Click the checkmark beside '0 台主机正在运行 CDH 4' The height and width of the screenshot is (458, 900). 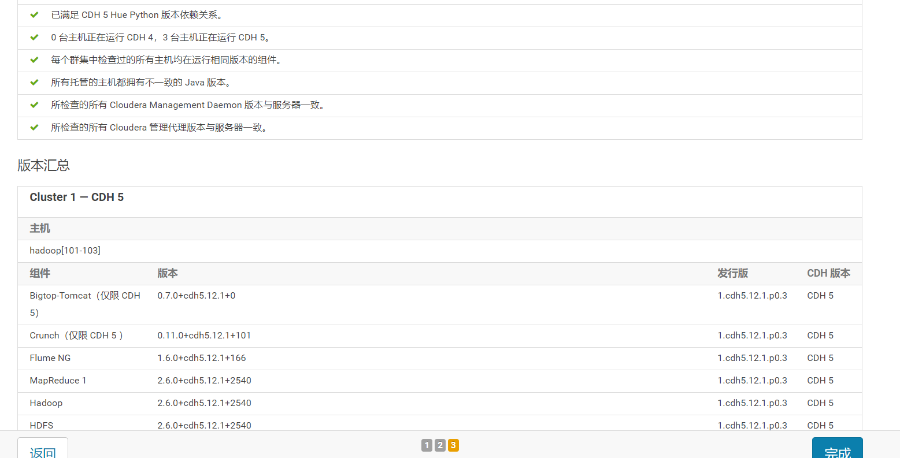tap(34, 38)
